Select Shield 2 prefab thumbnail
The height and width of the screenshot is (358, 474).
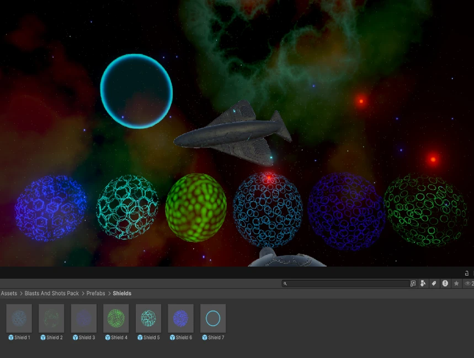click(51, 318)
